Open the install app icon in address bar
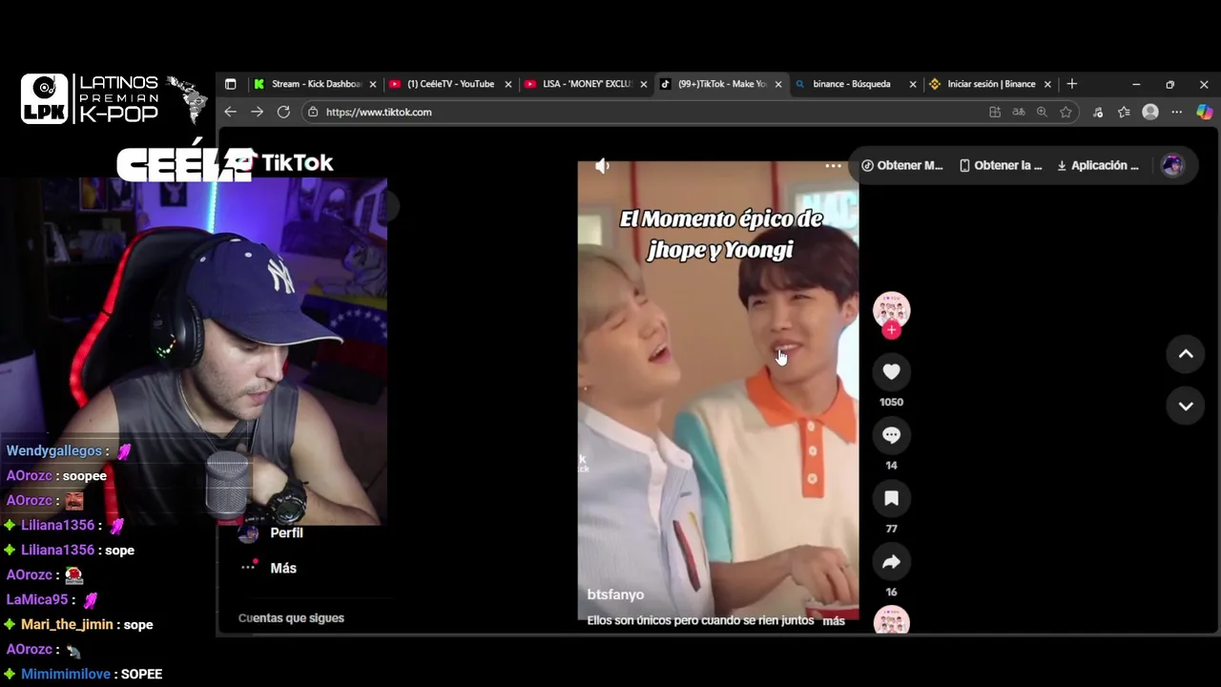Viewport: 1221px width, 687px height. click(995, 112)
